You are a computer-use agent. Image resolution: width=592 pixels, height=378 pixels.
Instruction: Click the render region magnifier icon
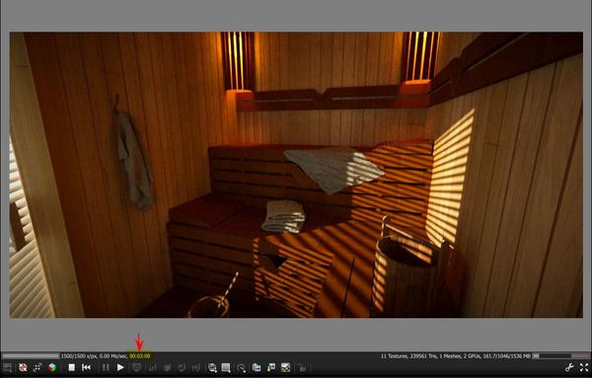[212, 367]
